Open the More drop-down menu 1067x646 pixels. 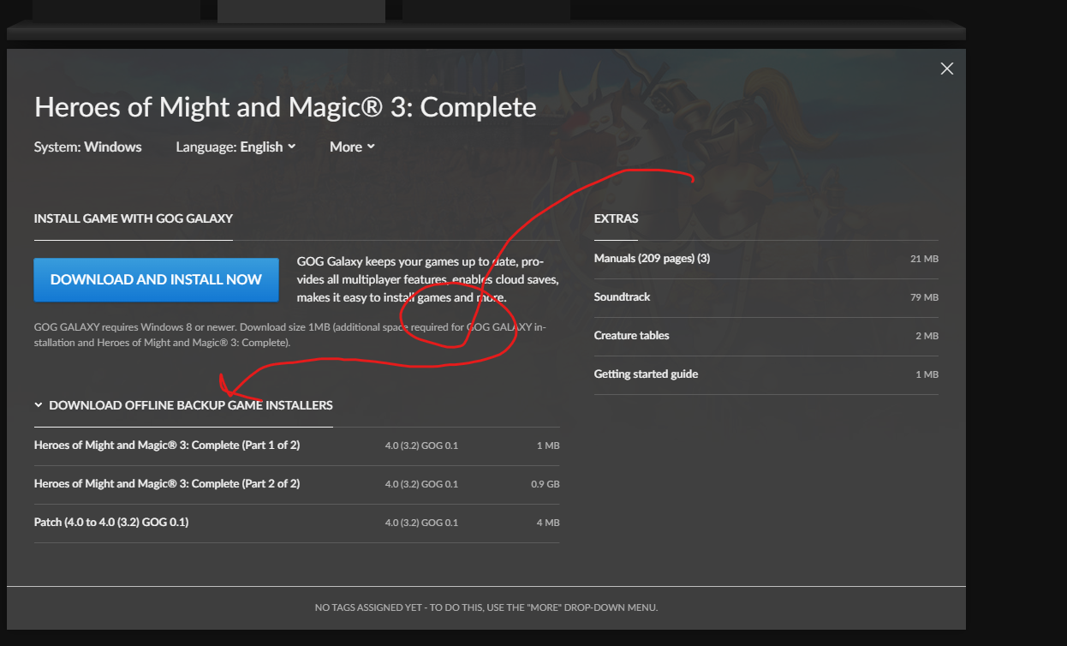click(x=352, y=147)
